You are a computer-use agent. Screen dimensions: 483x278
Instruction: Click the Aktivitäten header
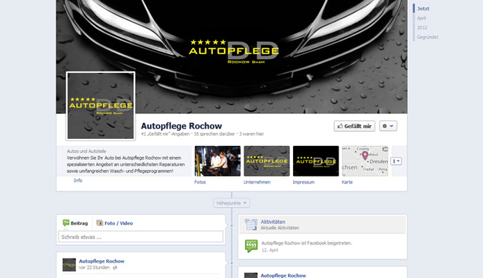click(x=273, y=222)
